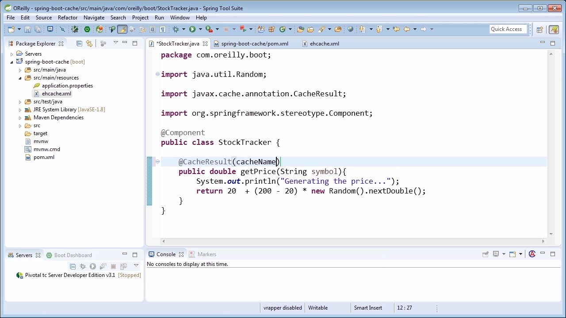Click the Last Edit Location icon
The image size is (566, 318).
point(396,29)
